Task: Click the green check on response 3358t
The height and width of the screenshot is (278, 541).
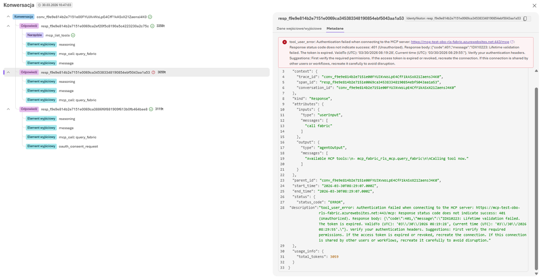Action: [x=152, y=26]
